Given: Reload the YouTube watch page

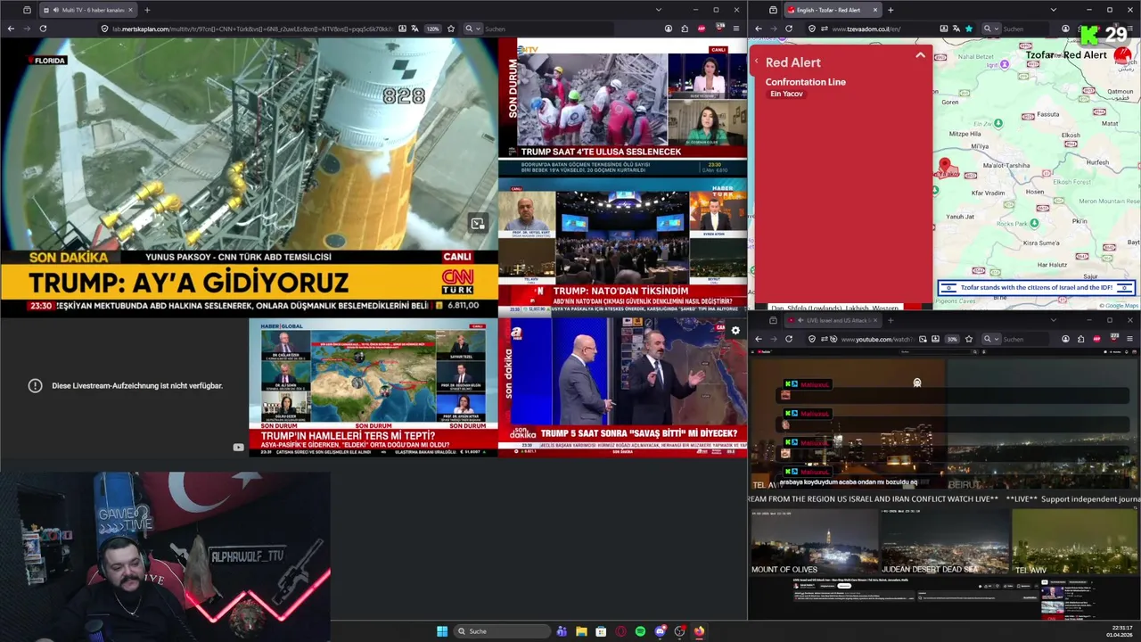Looking at the screenshot, I should point(789,339).
